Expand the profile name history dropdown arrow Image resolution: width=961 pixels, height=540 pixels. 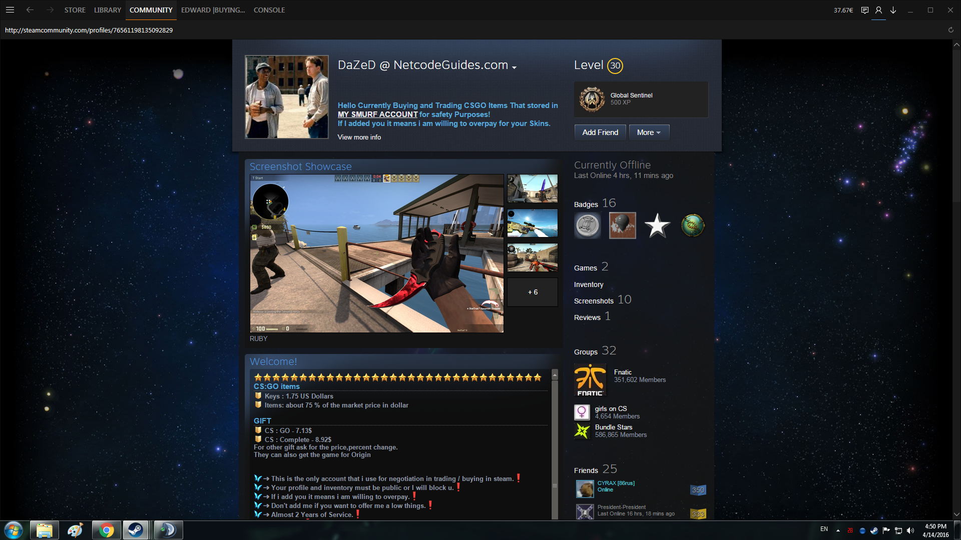pos(514,67)
